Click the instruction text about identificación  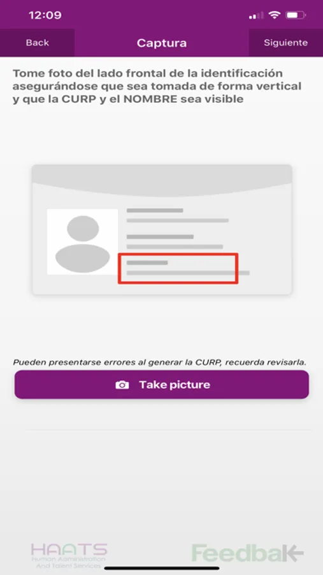pyautogui.click(x=157, y=86)
